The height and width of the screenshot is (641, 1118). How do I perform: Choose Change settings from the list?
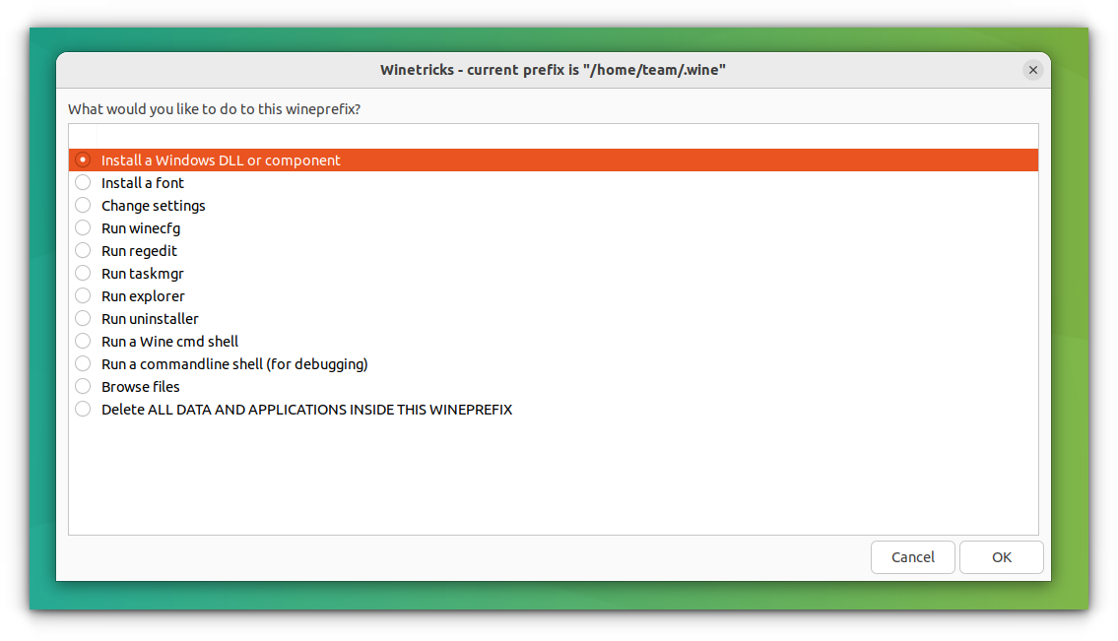click(x=153, y=205)
